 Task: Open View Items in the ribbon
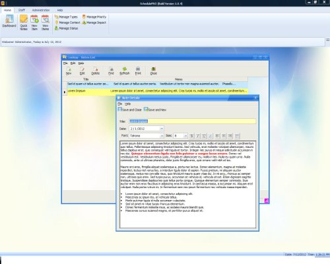46,22
